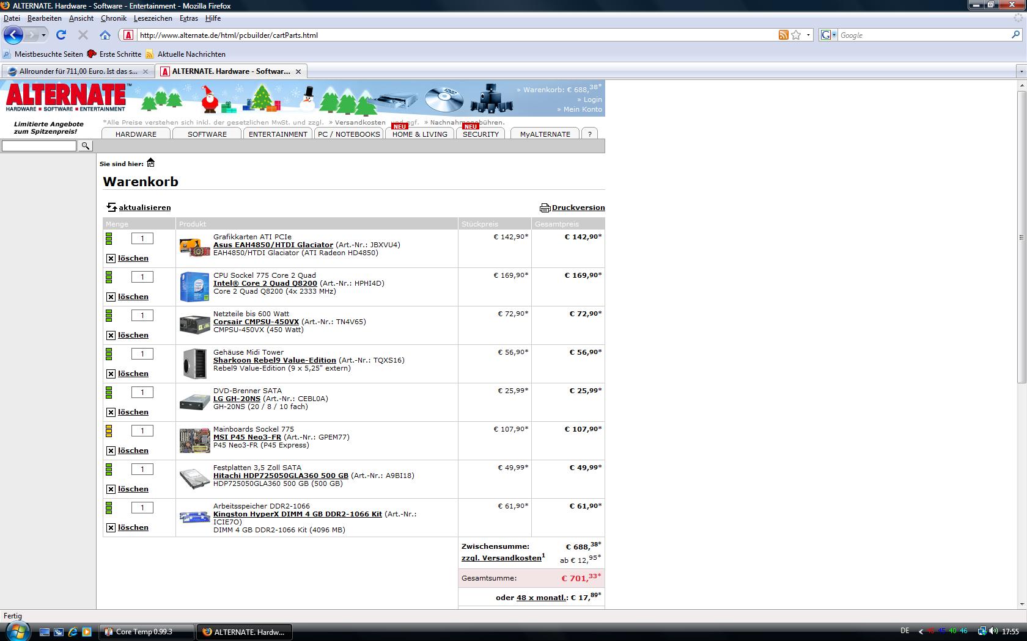Viewport: 1027px width, 641px height.
Task: Open Intel Core 2 Quad Q8200 link
Action: coord(265,283)
